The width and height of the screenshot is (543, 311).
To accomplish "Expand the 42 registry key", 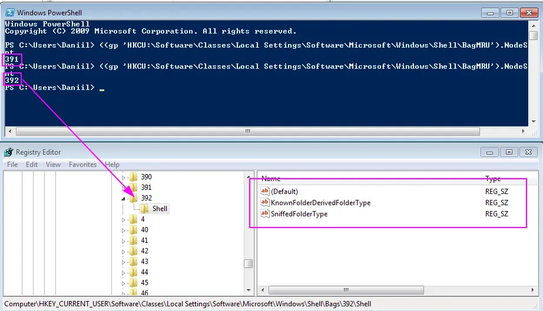I will 123,252.
